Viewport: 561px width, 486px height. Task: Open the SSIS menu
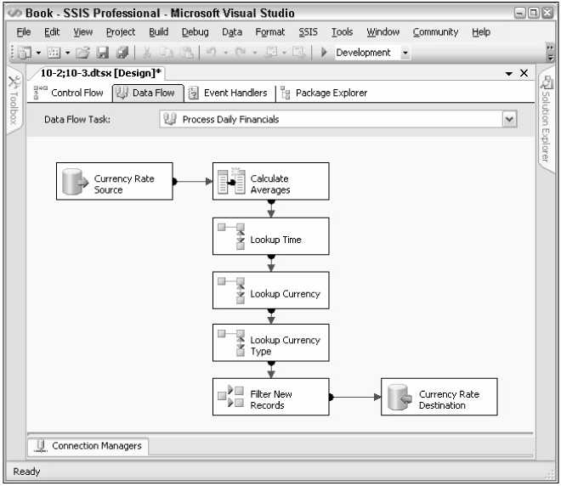click(308, 32)
